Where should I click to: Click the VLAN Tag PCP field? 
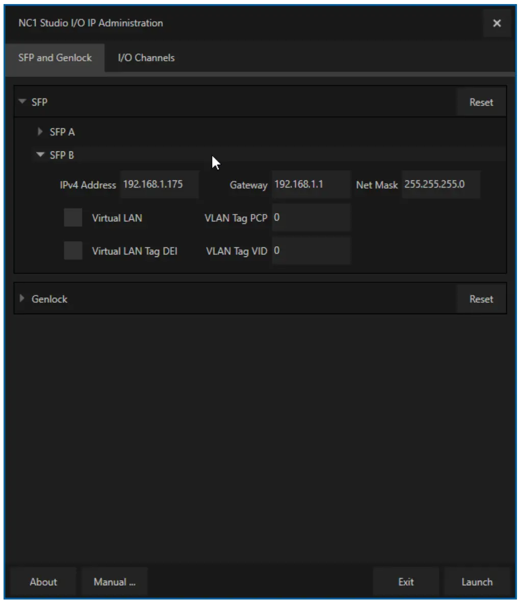point(311,218)
